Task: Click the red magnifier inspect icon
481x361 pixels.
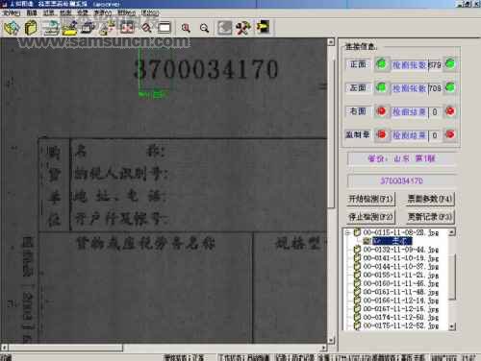Action: (146, 28)
